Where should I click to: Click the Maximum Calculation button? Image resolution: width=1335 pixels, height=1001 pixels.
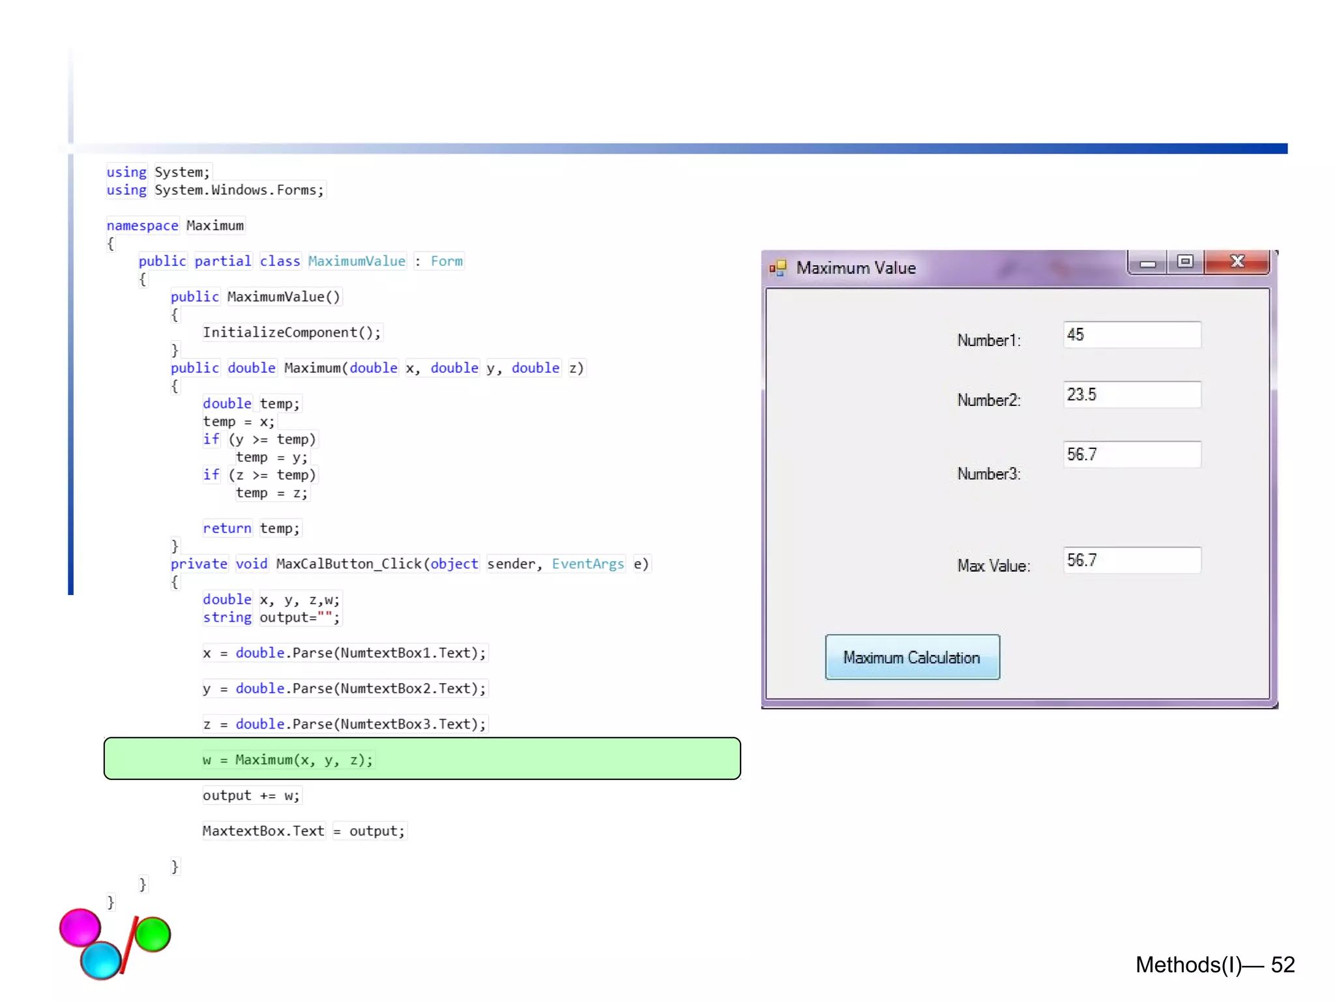(911, 657)
